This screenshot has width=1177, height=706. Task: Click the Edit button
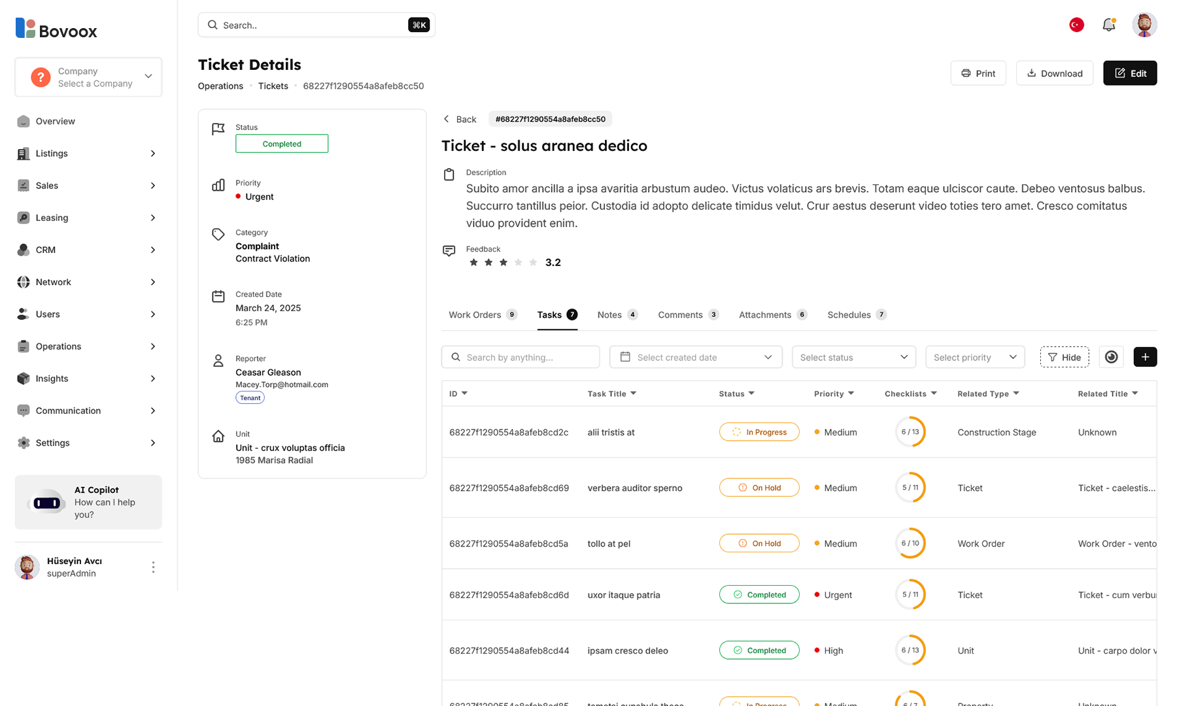pyautogui.click(x=1129, y=73)
